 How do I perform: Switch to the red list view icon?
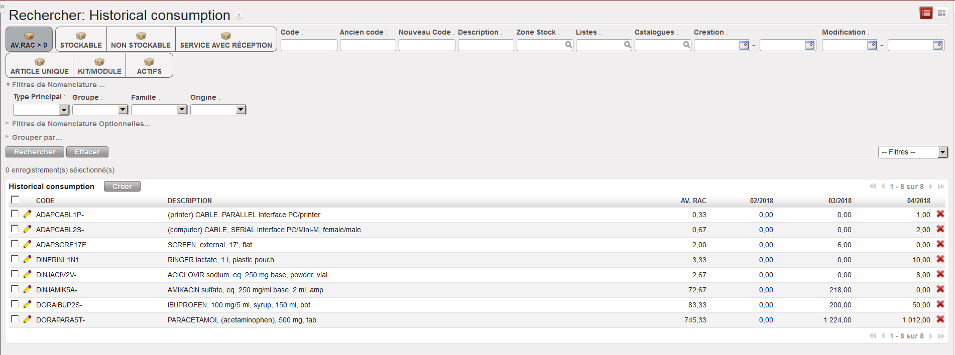point(926,13)
